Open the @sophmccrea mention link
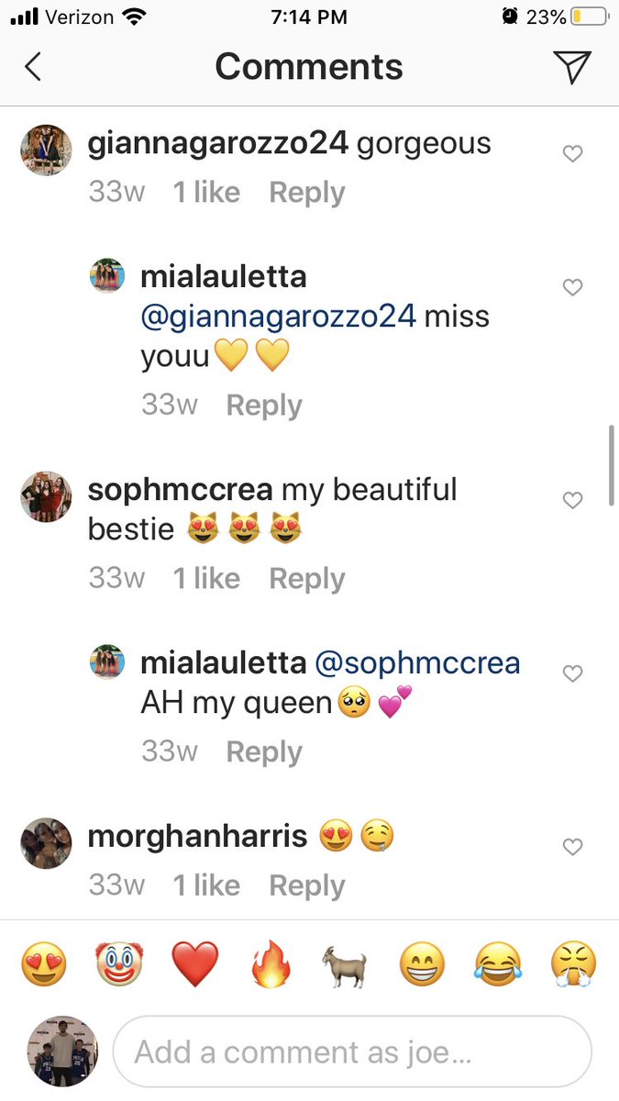619x1101 pixels. click(x=417, y=662)
